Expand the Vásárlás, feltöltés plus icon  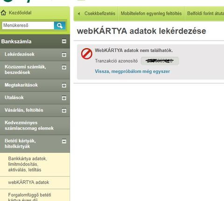pyautogui.click(x=64, y=111)
